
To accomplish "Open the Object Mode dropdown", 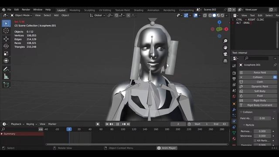I will 21,16.
